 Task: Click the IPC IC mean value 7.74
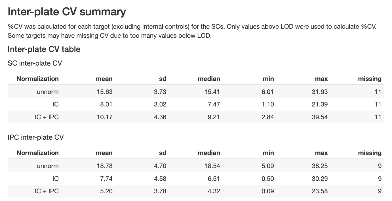pos(106,179)
